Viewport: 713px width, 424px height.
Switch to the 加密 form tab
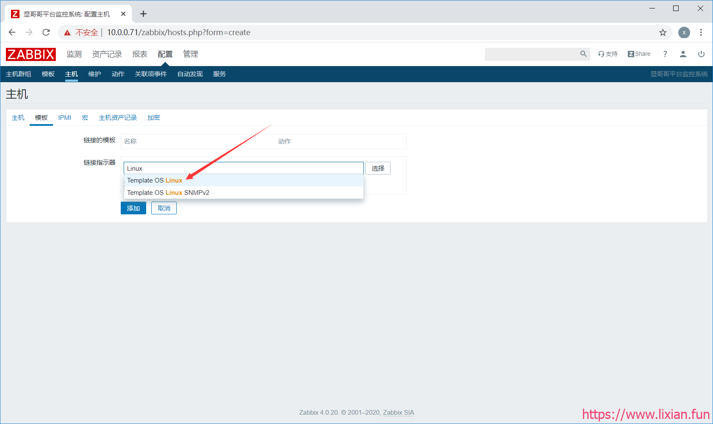pyautogui.click(x=154, y=118)
